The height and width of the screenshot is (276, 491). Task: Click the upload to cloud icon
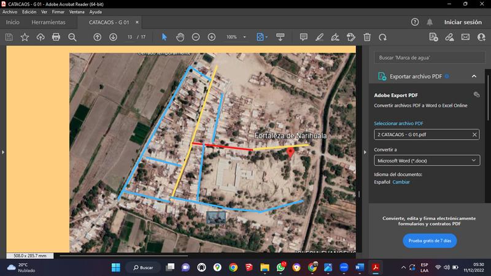point(41,37)
